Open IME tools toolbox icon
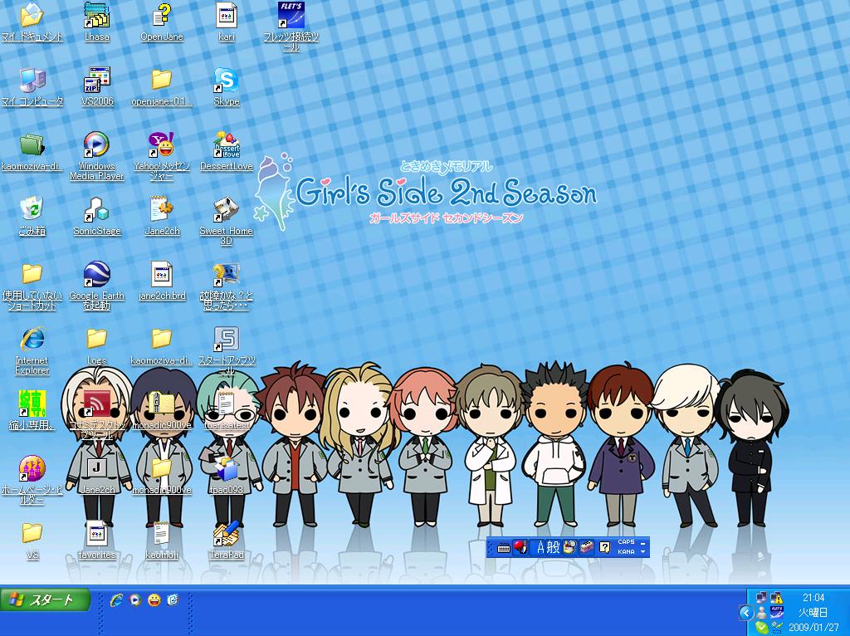850x636 pixels. [587, 547]
